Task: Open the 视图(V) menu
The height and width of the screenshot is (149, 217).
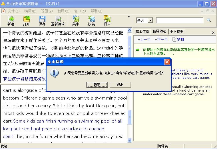Action: pyautogui.click(x=47, y=11)
